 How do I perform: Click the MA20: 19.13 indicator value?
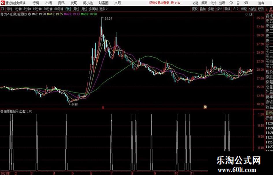pos(72,14)
